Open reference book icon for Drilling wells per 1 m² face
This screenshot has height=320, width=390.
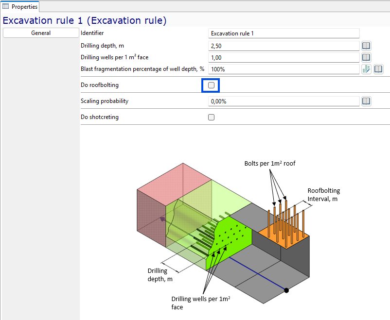[366, 57]
